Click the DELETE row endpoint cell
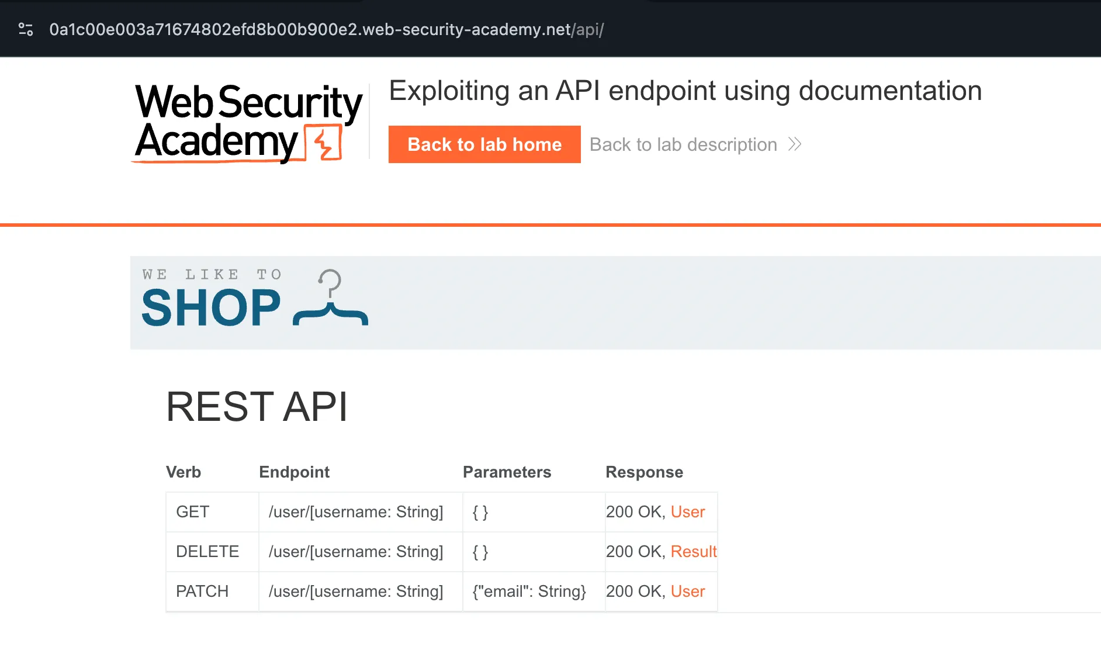Viewport: 1101px width, 650px height. coord(356,552)
